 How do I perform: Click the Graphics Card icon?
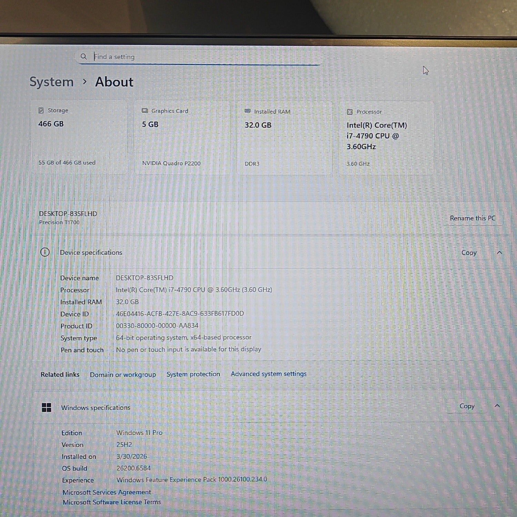click(x=145, y=111)
